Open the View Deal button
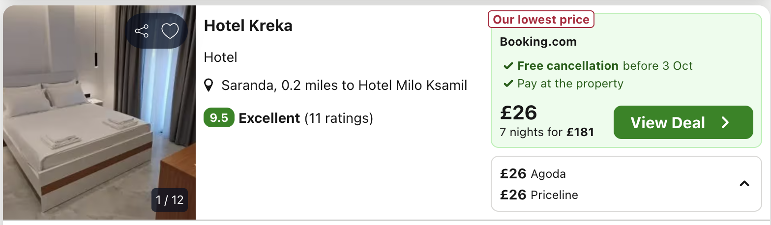This screenshot has width=771, height=225. pos(683,122)
